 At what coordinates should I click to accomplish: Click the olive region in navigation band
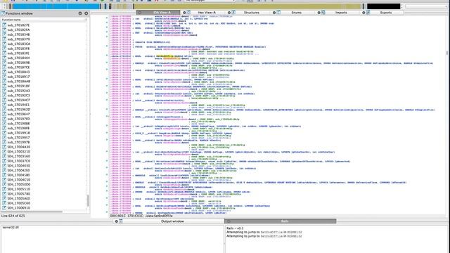(247, 6)
